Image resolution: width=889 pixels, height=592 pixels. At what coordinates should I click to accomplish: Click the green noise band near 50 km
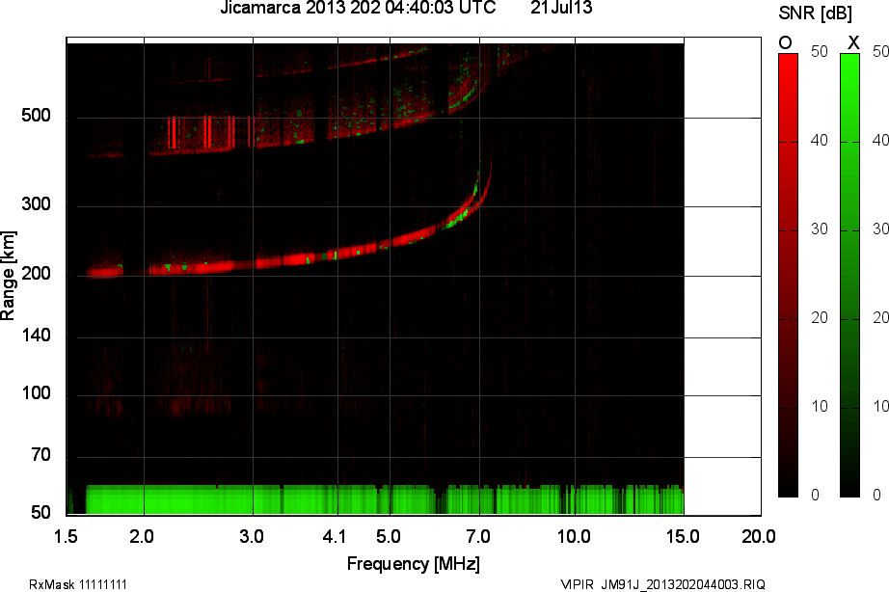376,500
